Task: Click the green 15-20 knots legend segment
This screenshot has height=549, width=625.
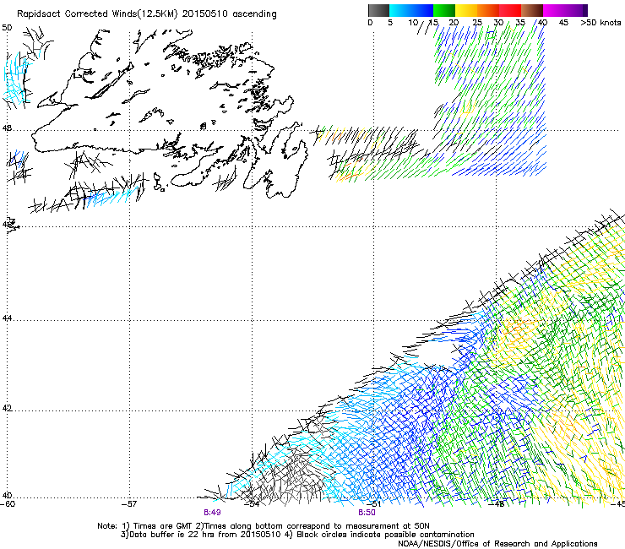Action: [443, 10]
